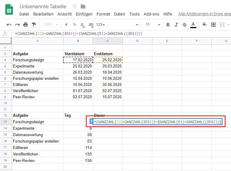Image resolution: width=231 pixels, height=171 pixels.
Task: Select row 3 header
Action: [x=5, y=60]
